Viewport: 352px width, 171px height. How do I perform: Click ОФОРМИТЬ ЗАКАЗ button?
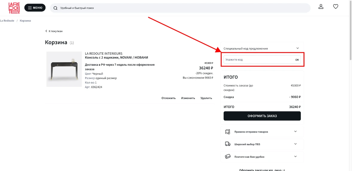click(x=262, y=116)
